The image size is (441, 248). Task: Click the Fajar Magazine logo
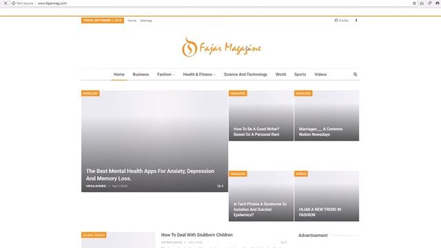[221, 48]
